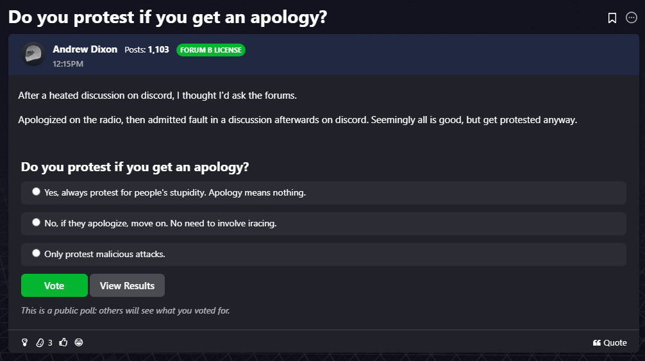Image resolution: width=645 pixels, height=361 pixels.
Task: Click Andrew Dixon's helmet avatar
Action: [33, 55]
